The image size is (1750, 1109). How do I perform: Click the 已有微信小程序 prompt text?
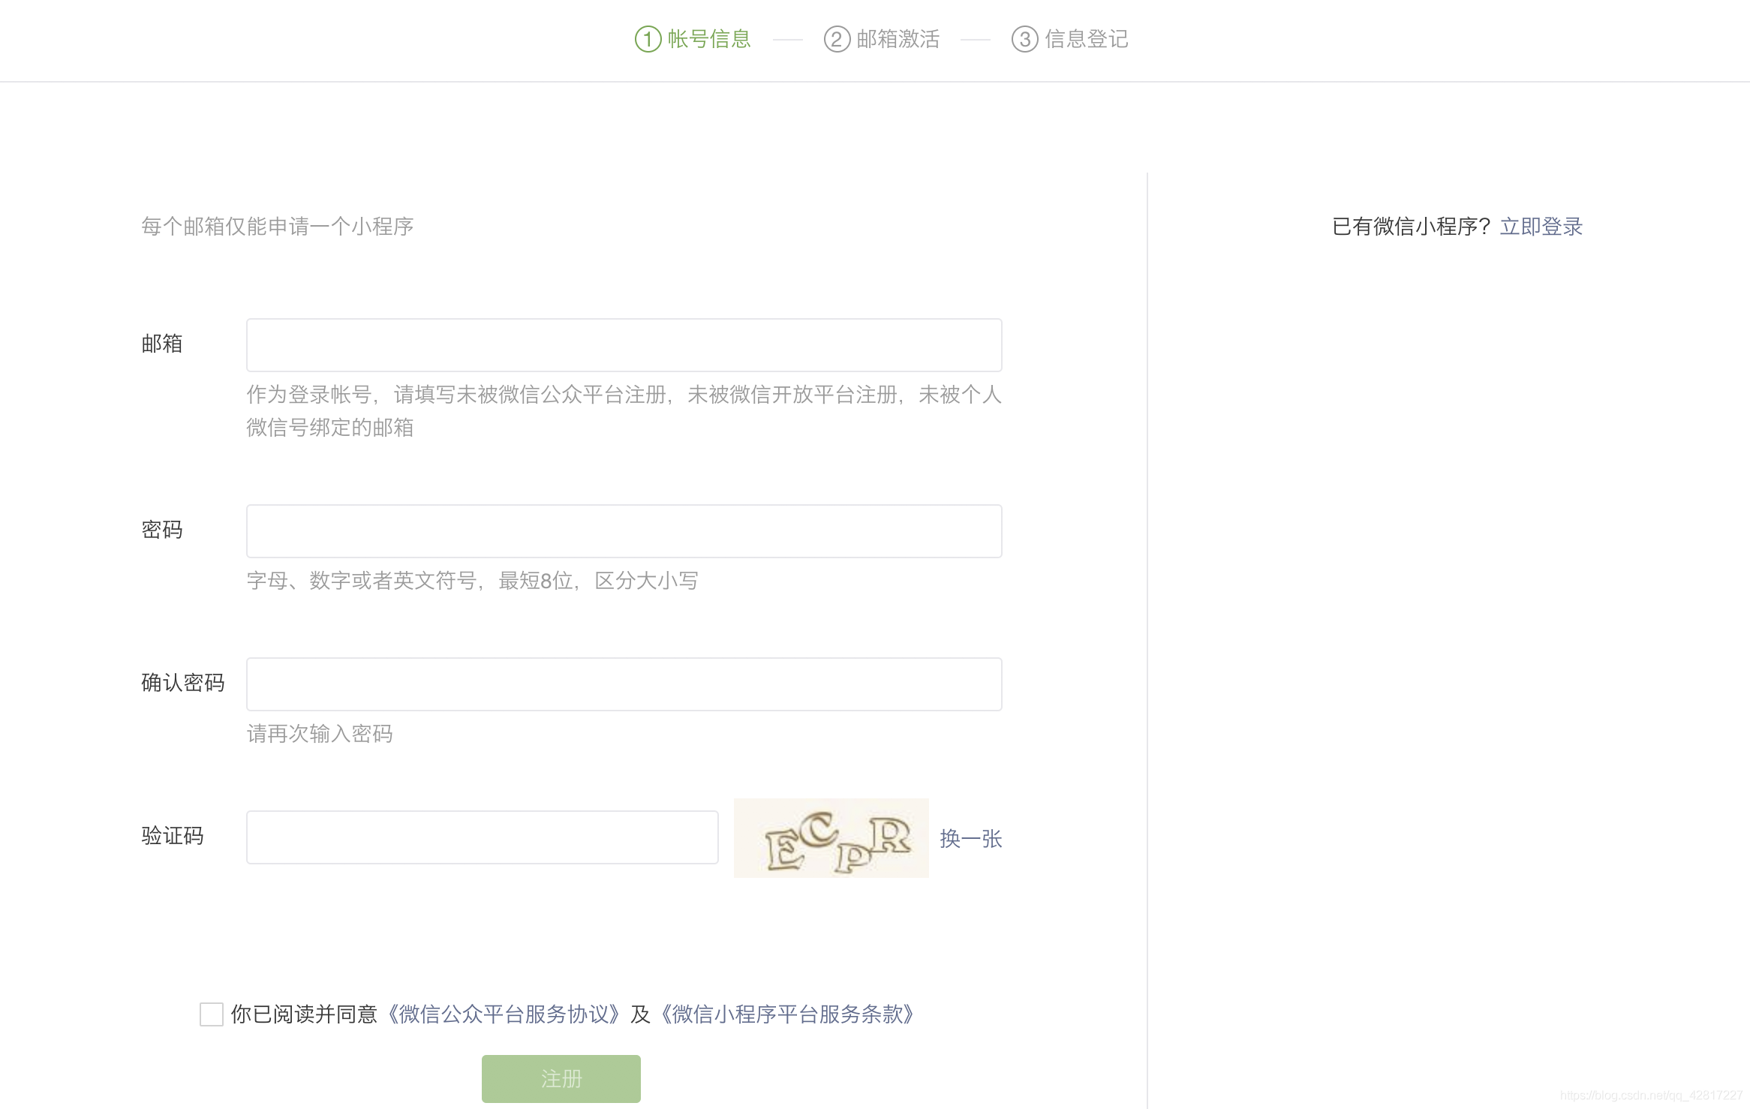pos(1409,225)
